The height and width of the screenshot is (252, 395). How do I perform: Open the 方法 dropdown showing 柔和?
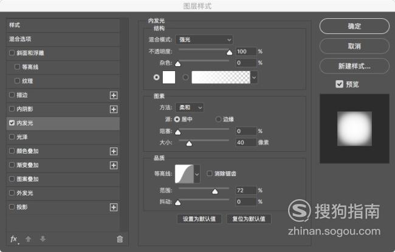click(190, 107)
